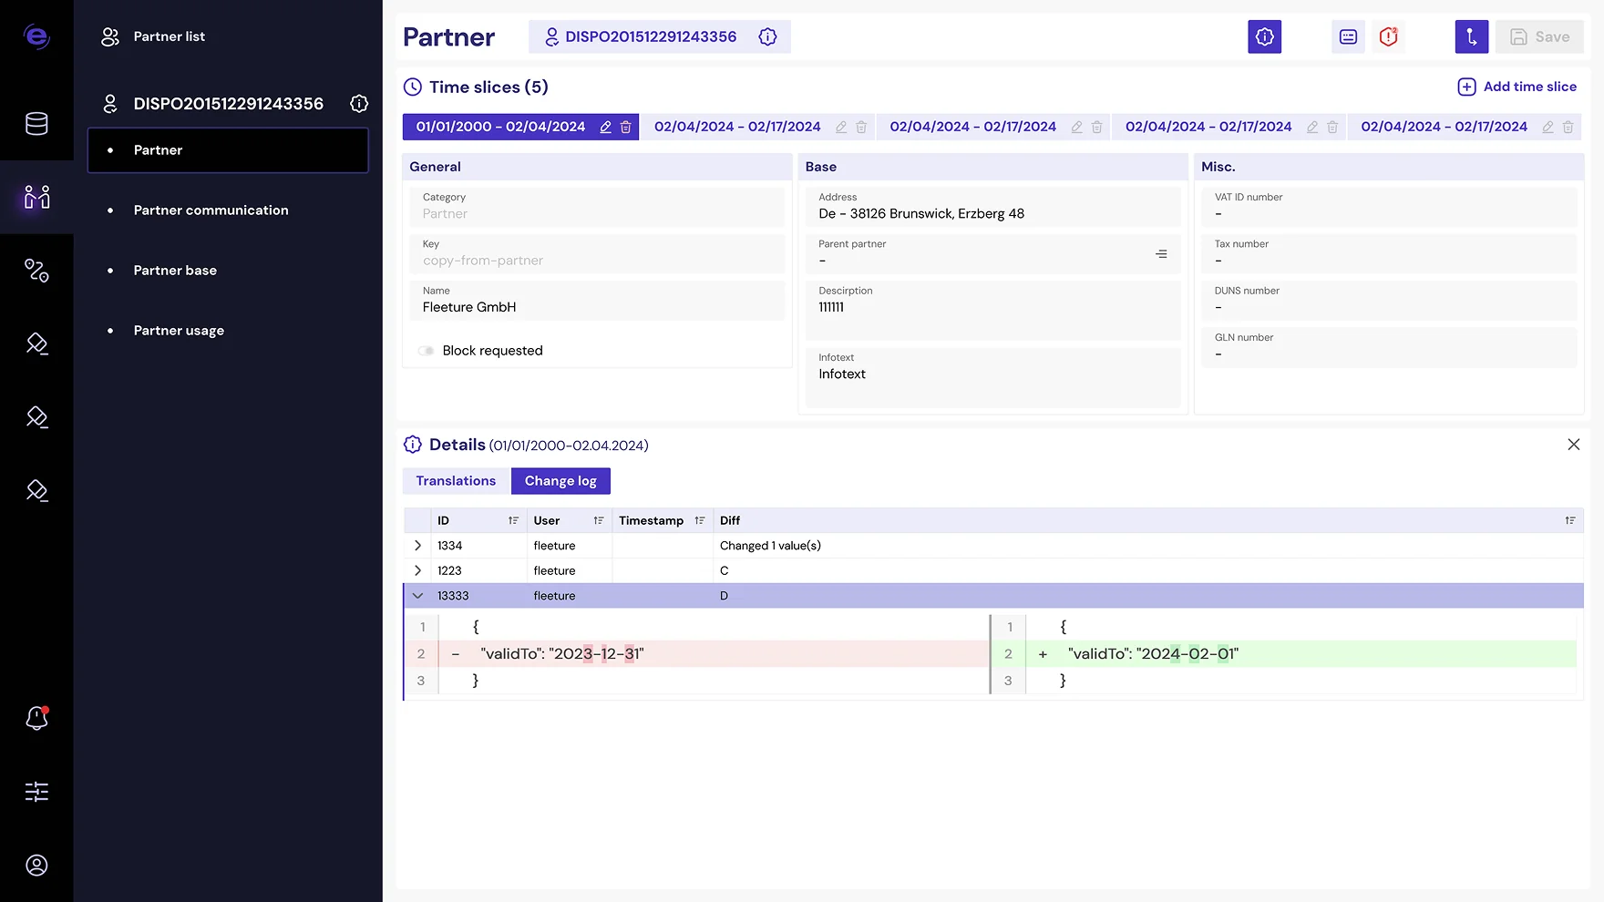The height and width of the screenshot is (902, 1604).
Task: Sort the Timestamp column
Action: pyautogui.click(x=700, y=520)
